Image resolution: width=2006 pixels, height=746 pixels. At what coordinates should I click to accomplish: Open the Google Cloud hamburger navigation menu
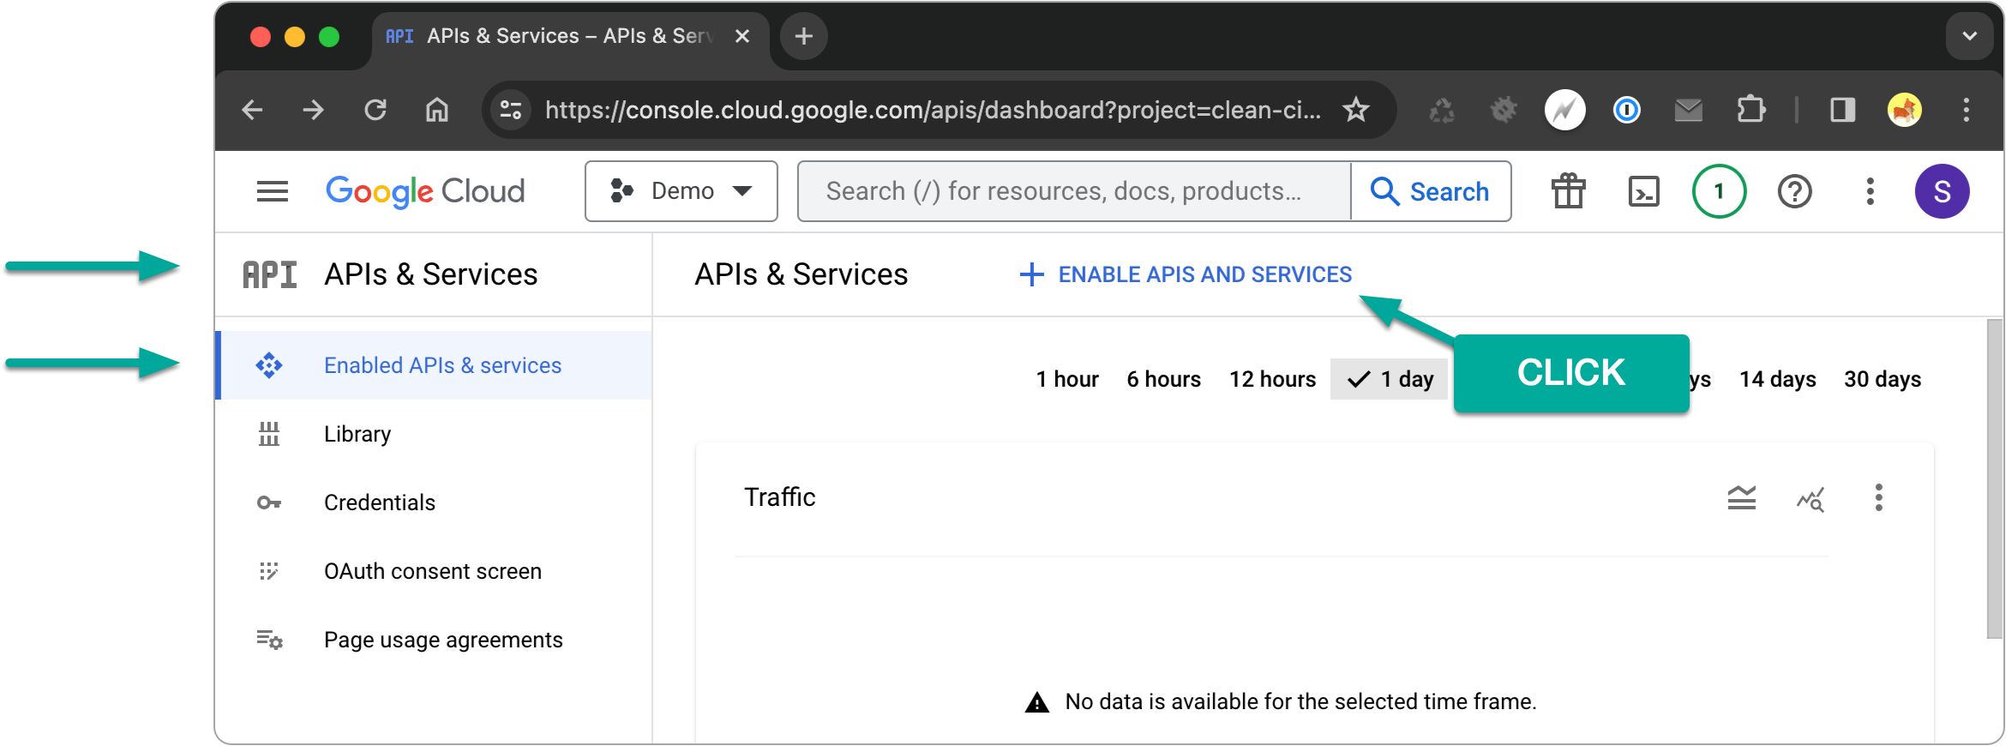coord(273,191)
